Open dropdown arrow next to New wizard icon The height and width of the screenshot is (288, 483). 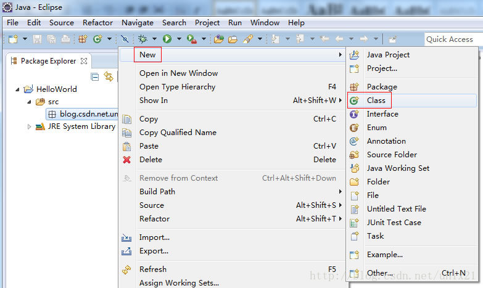pyautogui.click(x=25, y=39)
